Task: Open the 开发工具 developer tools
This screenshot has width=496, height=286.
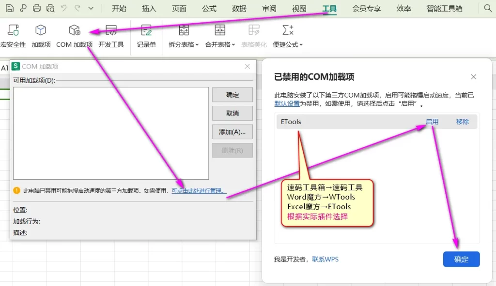Action: point(111,36)
